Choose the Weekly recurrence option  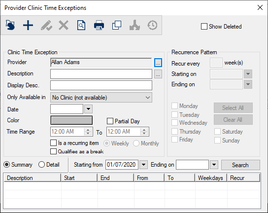(x=106, y=143)
